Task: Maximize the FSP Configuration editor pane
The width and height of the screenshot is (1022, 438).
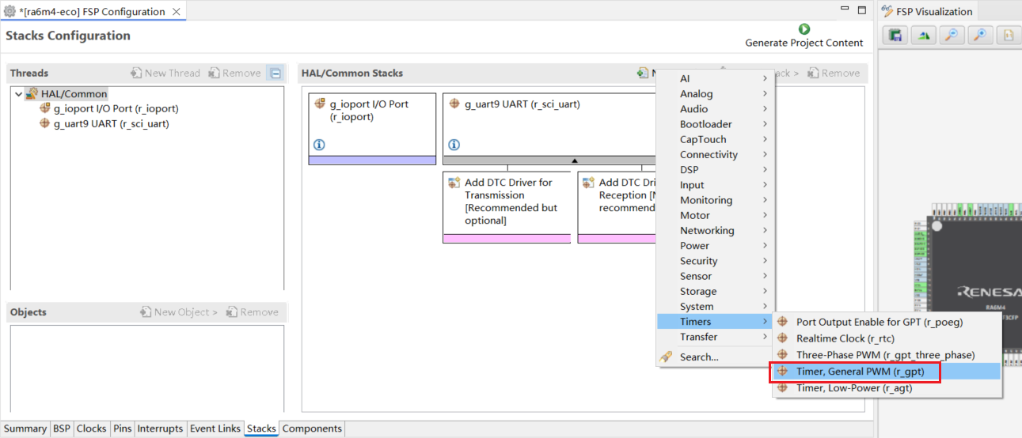Action: (x=861, y=9)
